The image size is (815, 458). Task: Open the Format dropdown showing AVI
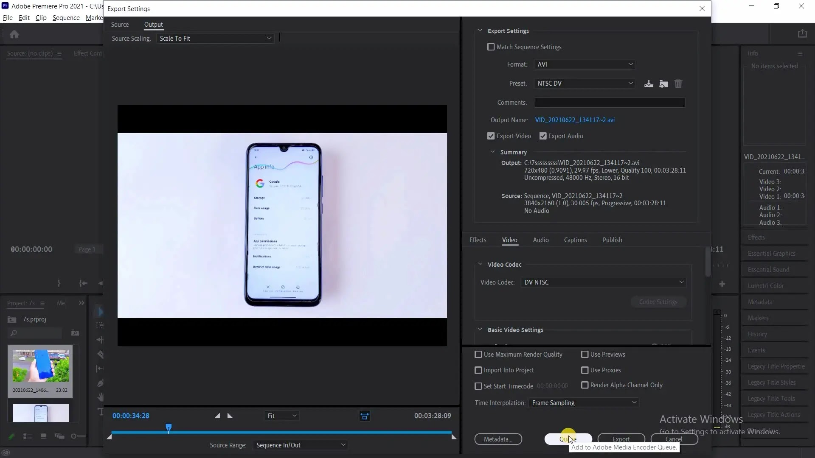pyautogui.click(x=584, y=64)
